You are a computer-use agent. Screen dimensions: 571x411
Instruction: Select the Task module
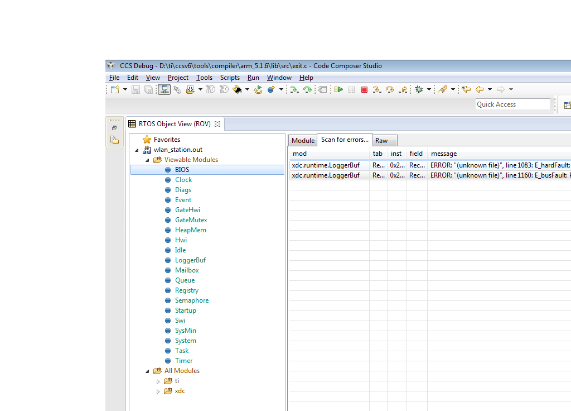[x=182, y=351]
